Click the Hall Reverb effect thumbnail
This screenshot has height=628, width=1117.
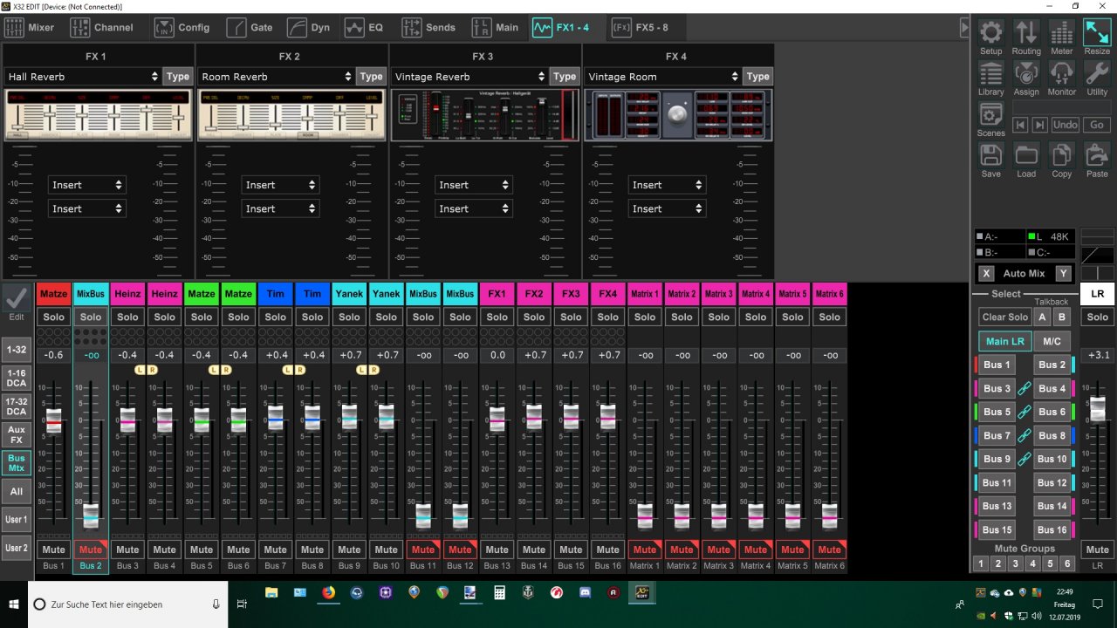pyautogui.click(x=98, y=114)
